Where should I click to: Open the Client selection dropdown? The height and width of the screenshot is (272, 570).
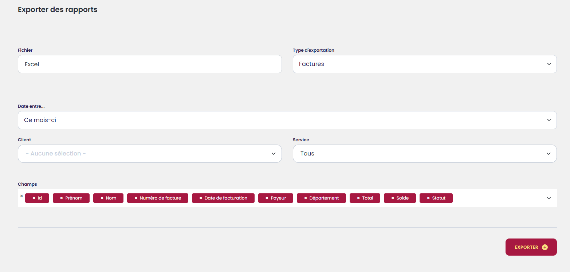click(150, 154)
